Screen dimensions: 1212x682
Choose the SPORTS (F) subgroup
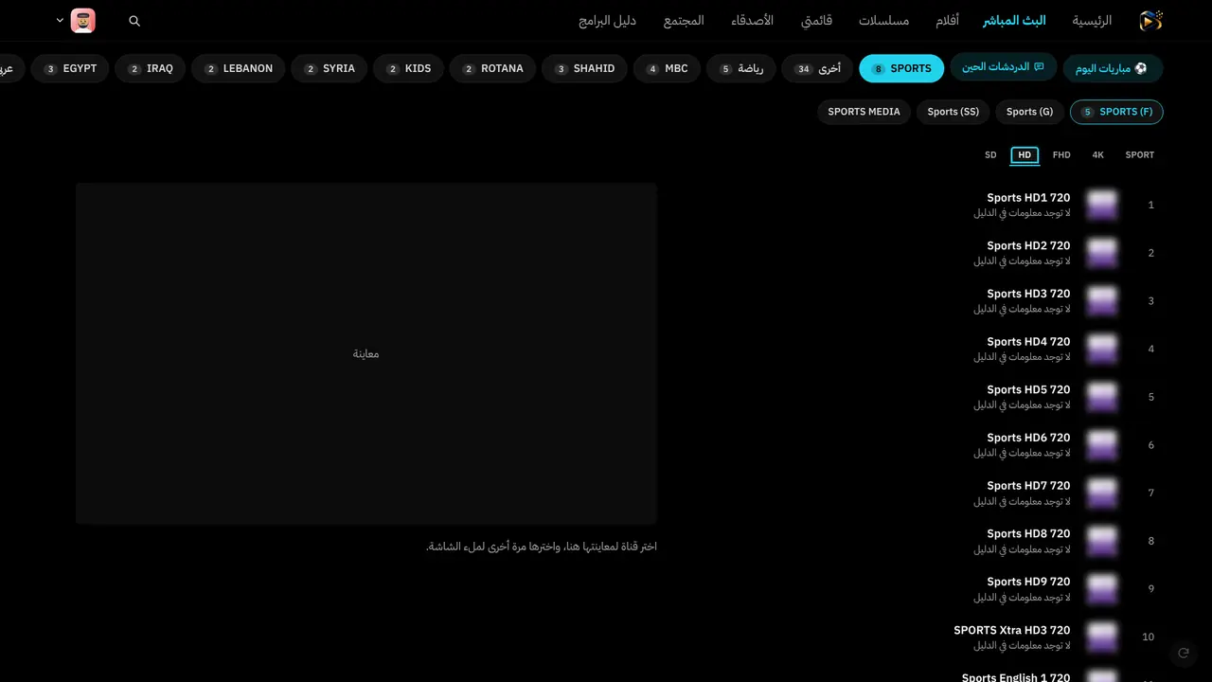[x=1116, y=112]
